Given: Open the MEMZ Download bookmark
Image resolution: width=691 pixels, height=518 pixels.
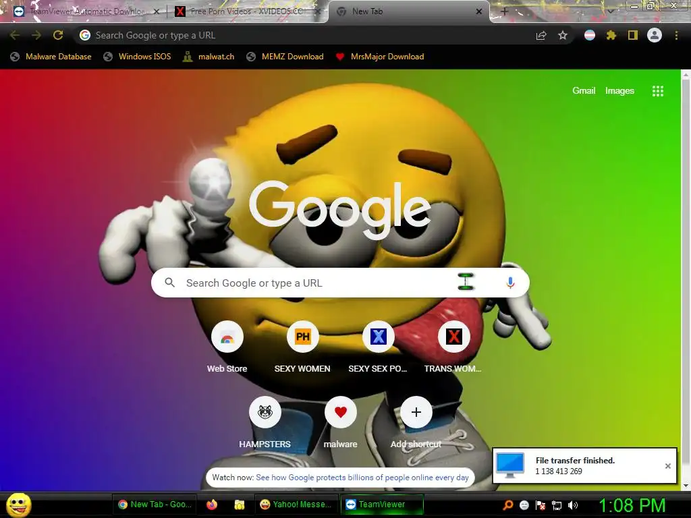Looking at the screenshot, I should 285,57.
